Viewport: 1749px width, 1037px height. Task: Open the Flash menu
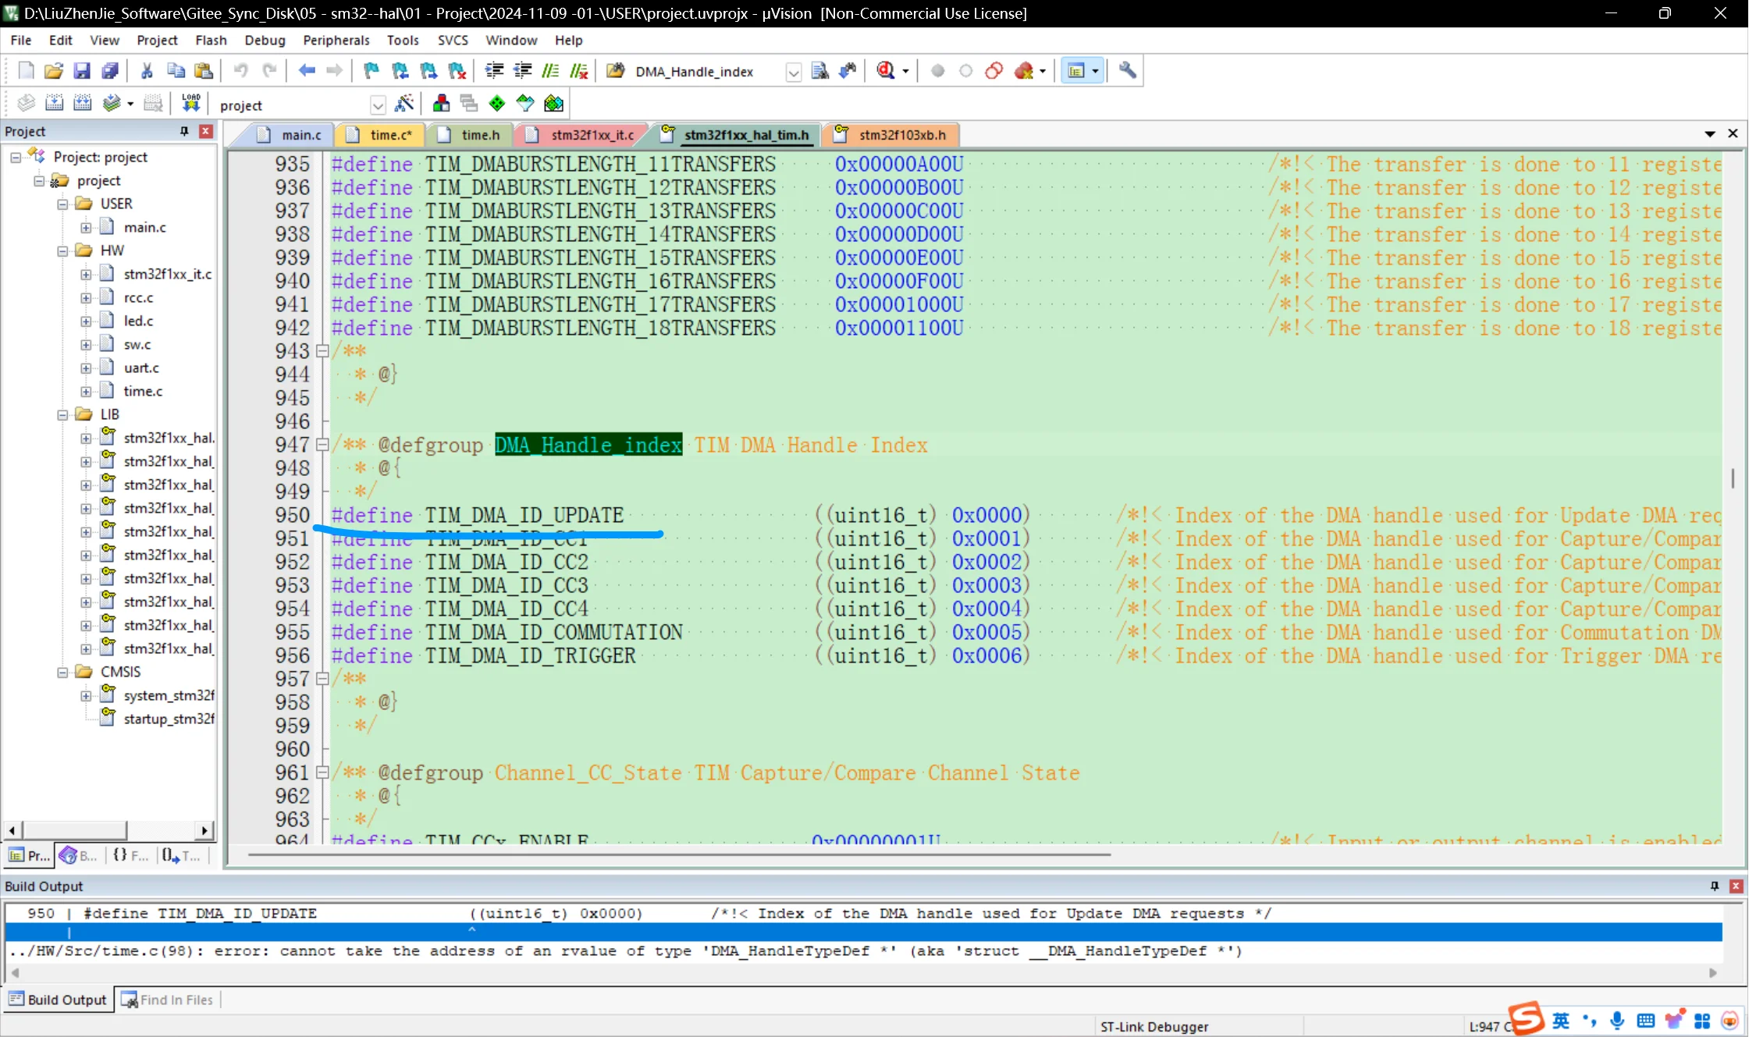click(211, 40)
